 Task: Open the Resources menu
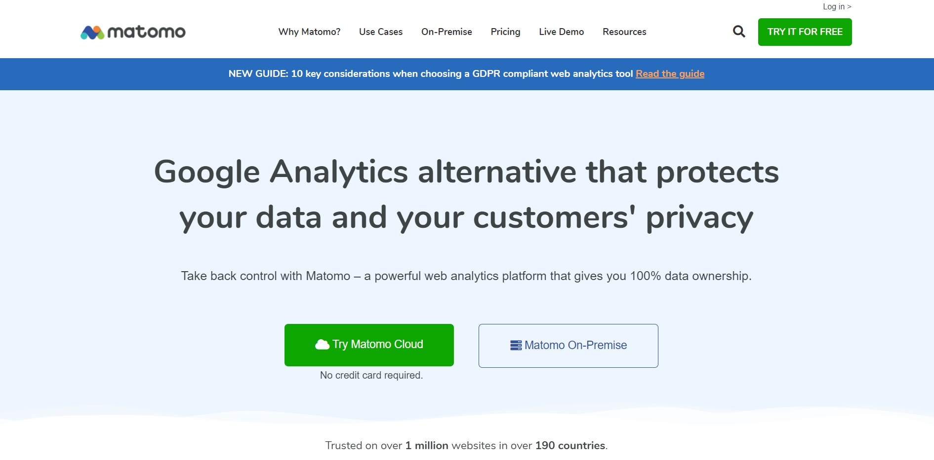(624, 32)
